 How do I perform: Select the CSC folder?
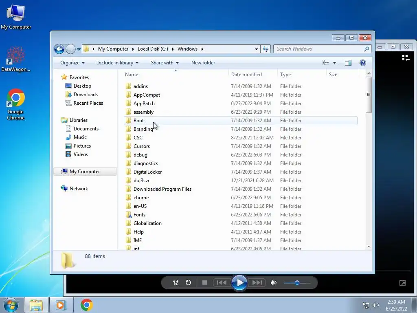pos(138,138)
